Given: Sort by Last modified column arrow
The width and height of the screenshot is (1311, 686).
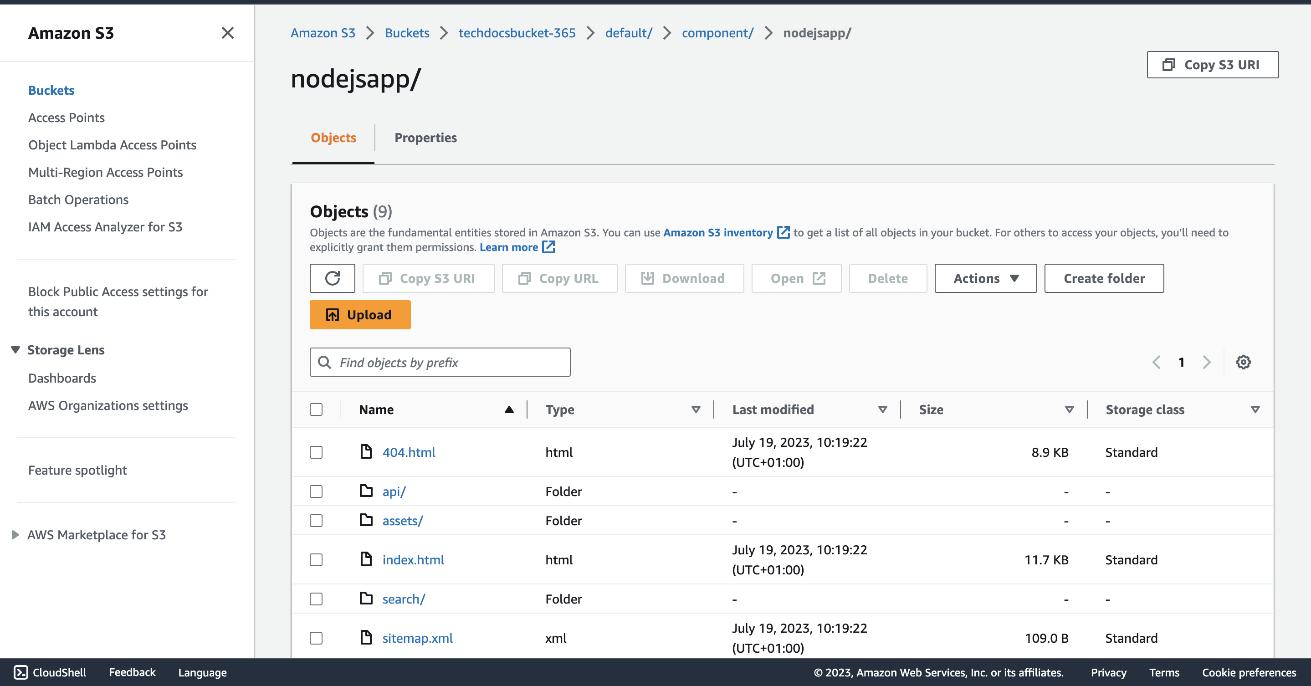Looking at the screenshot, I should [x=882, y=410].
